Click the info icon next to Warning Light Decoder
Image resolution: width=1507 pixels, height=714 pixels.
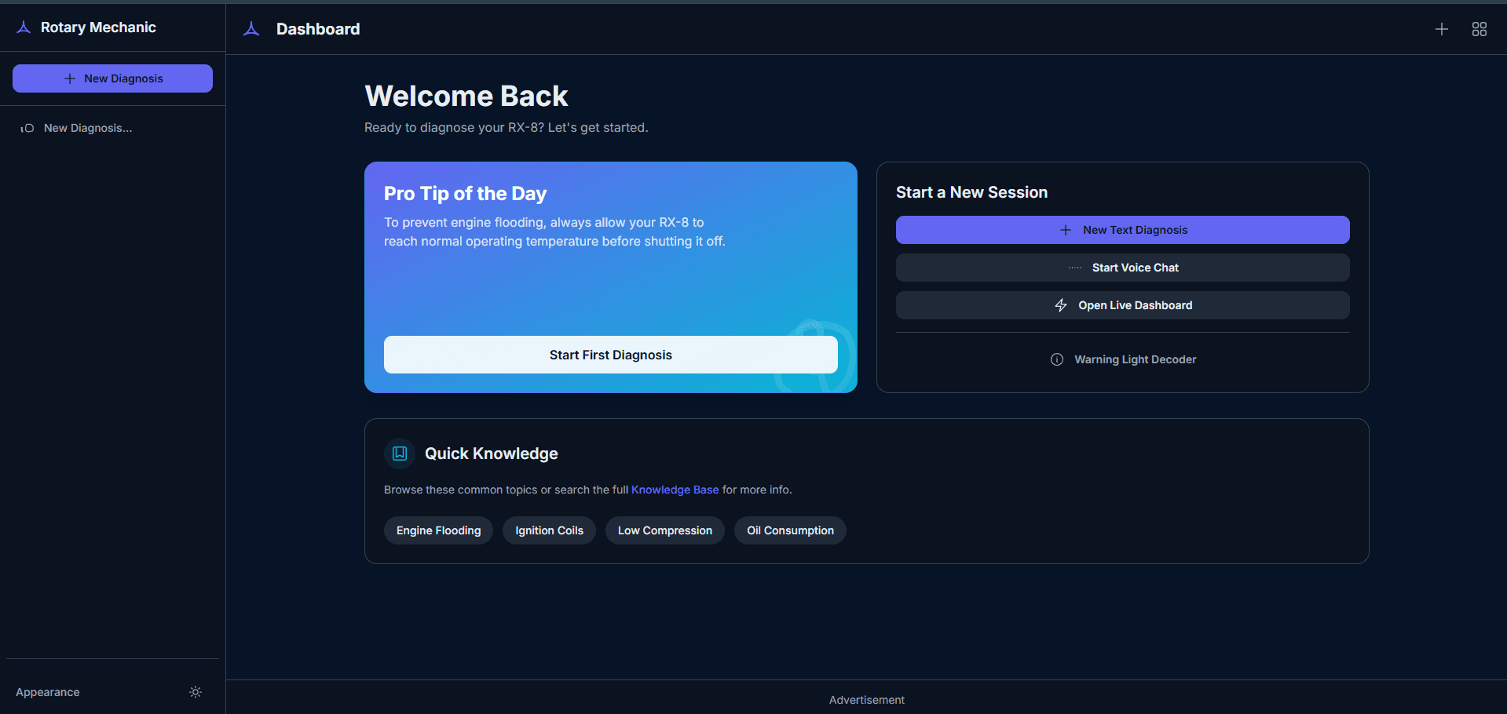coord(1057,359)
